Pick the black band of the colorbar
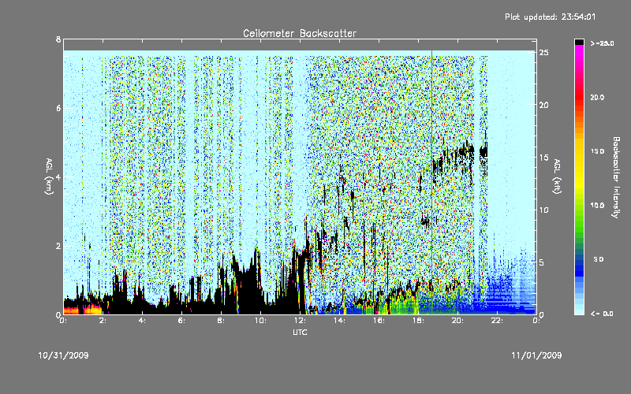The image size is (631, 394). [579, 42]
